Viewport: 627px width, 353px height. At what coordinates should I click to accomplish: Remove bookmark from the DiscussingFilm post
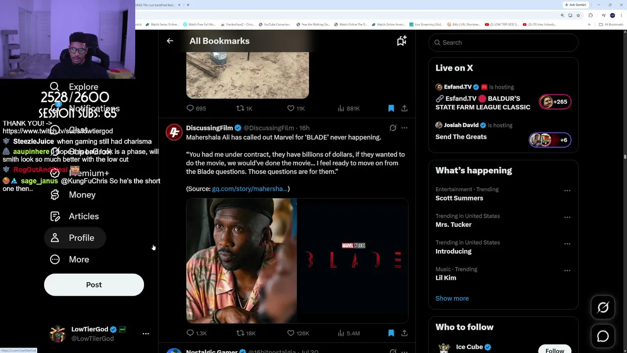click(391, 333)
